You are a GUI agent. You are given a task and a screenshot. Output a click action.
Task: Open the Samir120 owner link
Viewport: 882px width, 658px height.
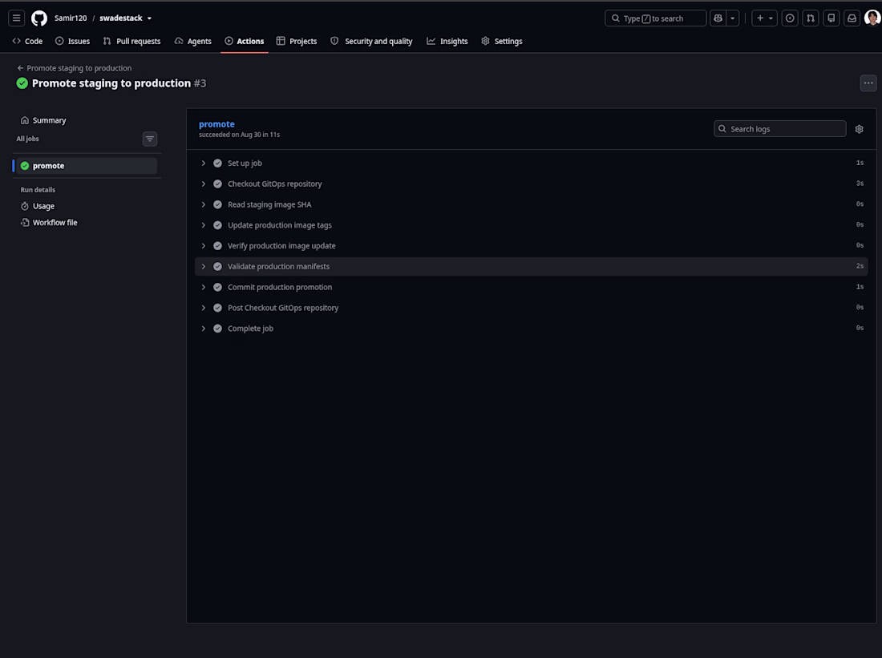click(x=71, y=18)
